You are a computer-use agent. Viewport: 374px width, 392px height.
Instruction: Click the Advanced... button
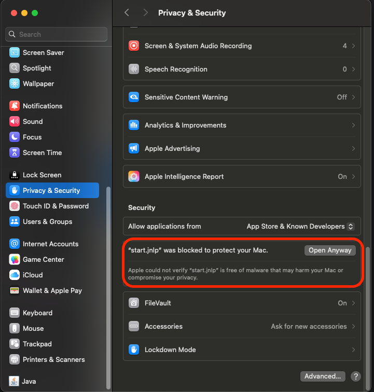[x=323, y=376]
